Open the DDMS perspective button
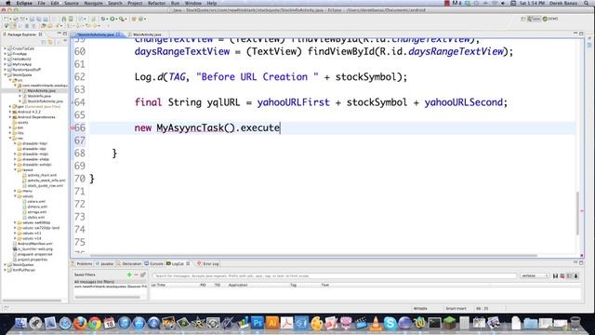595x335 pixels. coord(550,19)
